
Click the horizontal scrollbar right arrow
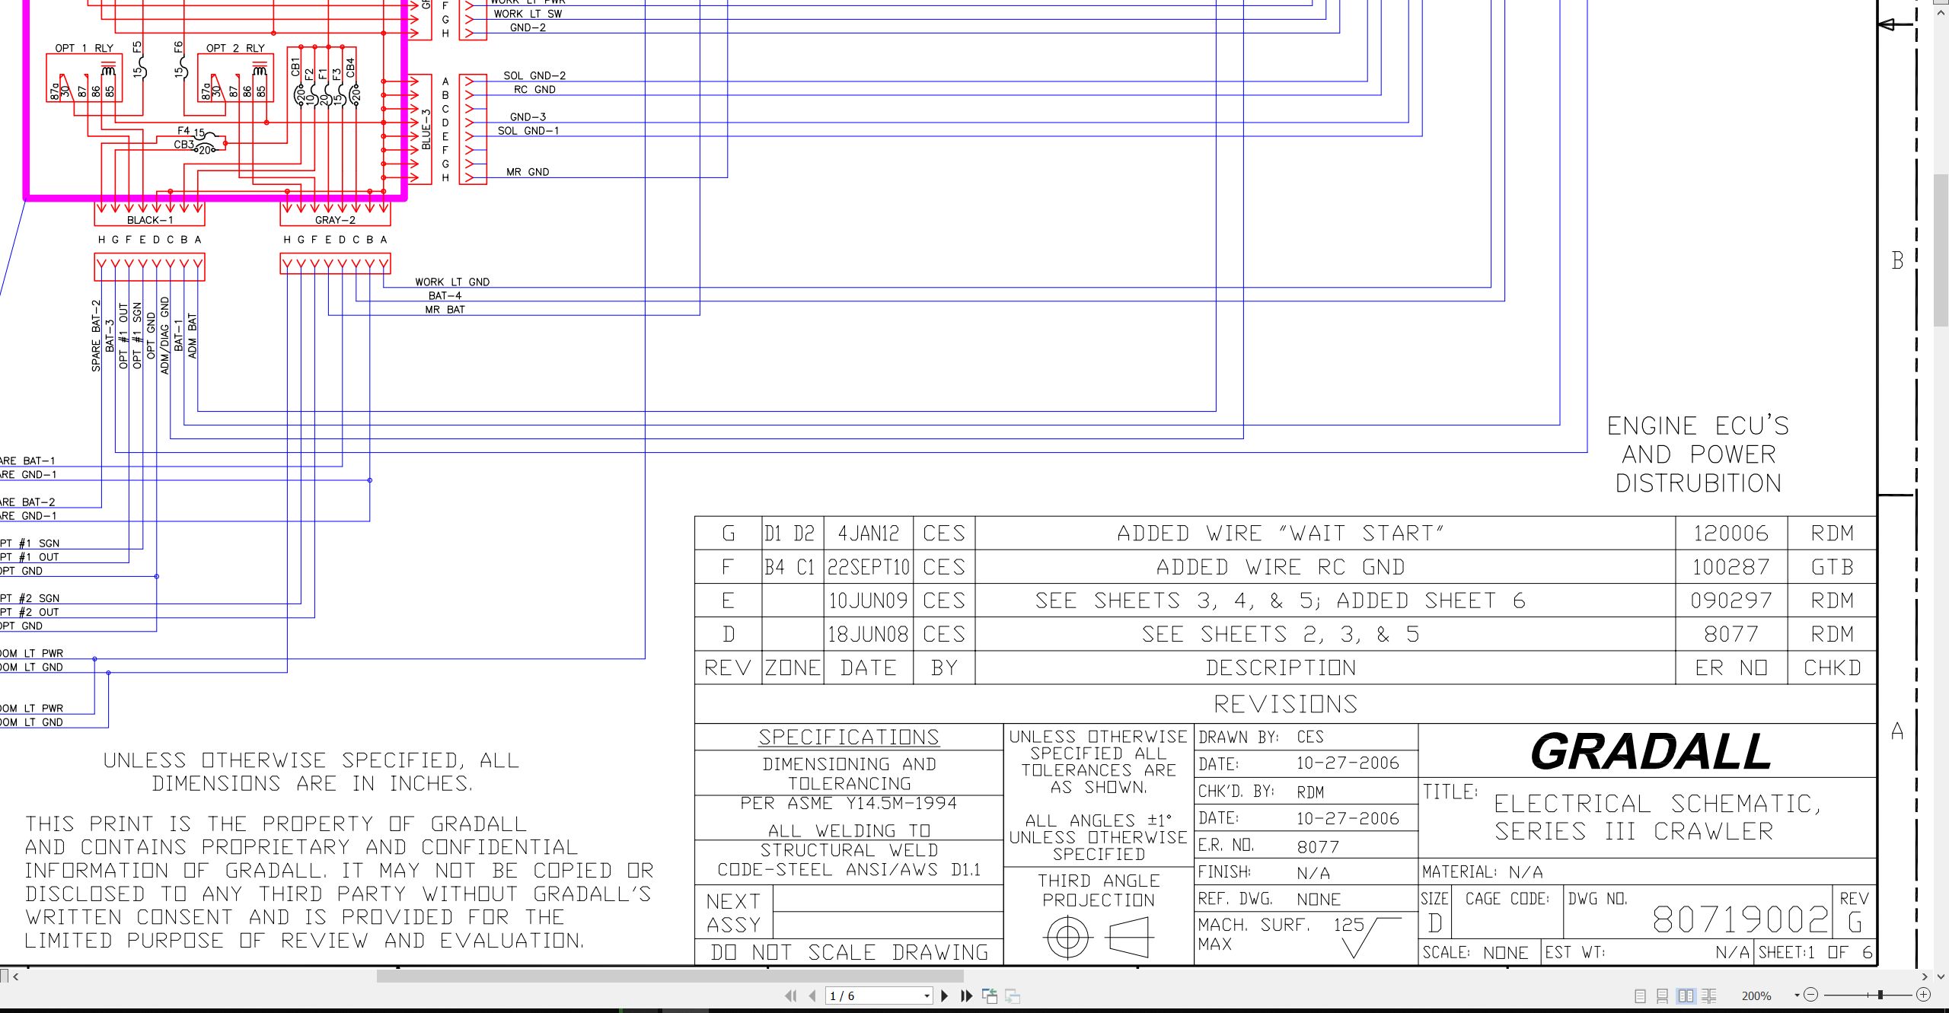tap(1924, 976)
